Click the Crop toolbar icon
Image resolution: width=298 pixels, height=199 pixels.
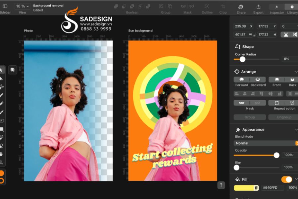pos(223,7)
